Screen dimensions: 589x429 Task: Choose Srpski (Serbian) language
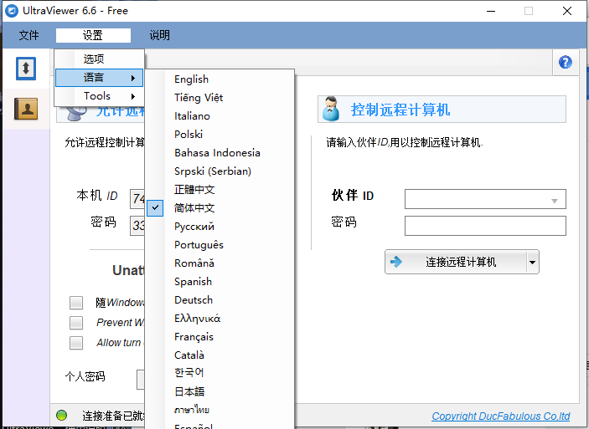[x=220, y=171]
